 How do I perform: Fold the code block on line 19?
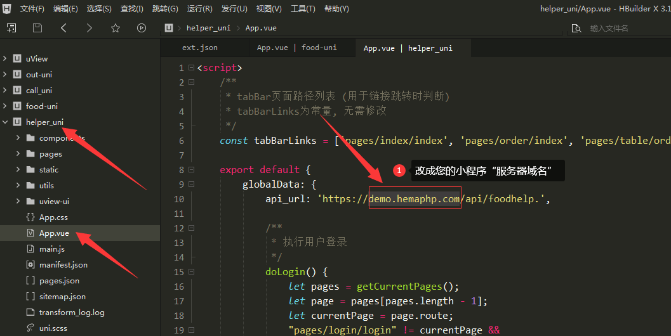click(191, 330)
